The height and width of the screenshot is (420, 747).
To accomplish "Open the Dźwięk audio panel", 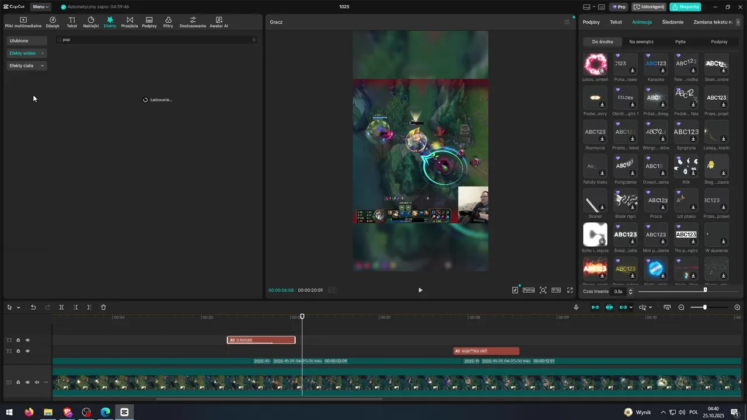I will (53, 22).
